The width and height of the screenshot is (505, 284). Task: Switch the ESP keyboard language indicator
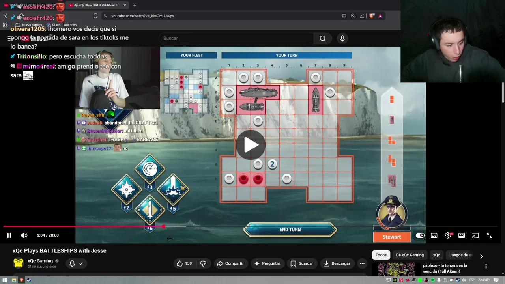472,280
